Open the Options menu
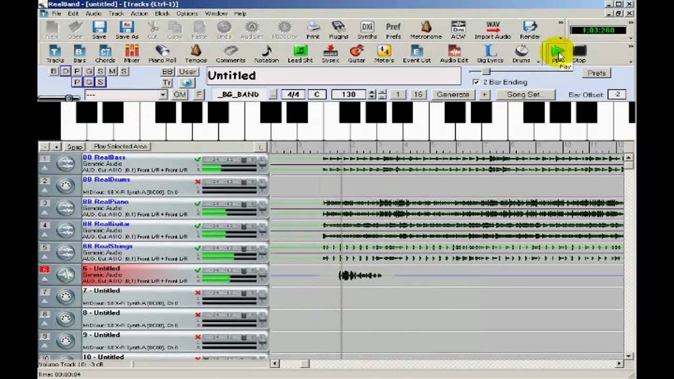The image size is (674, 379). point(187,13)
